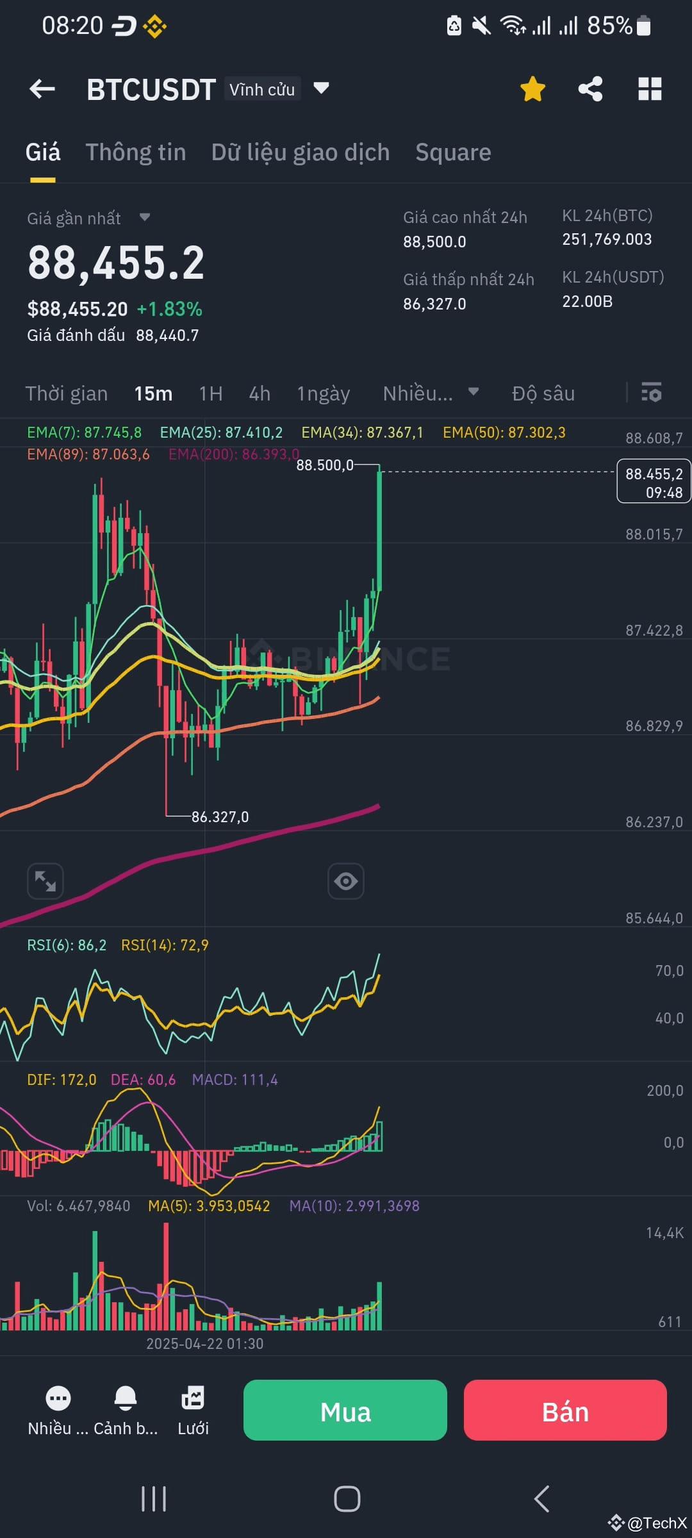Viewport: 692px width, 1538px height.
Task: Tap the MA(5) volume label
Action: [209, 1206]
